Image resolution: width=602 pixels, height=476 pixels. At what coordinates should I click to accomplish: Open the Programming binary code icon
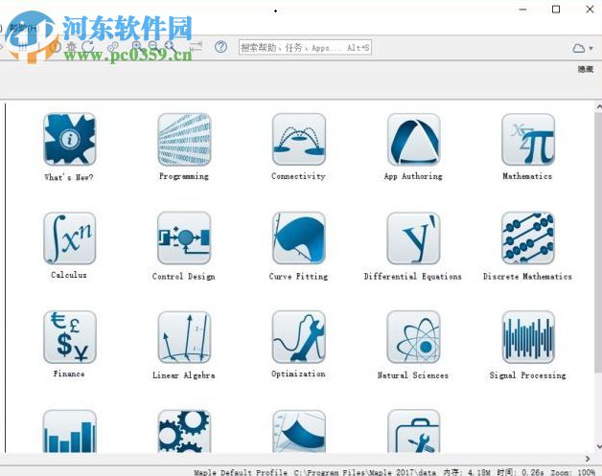point(184,140)
